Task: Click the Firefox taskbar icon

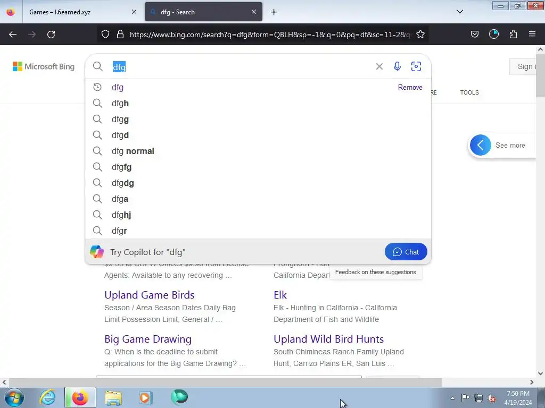Action: coord(80,397)
